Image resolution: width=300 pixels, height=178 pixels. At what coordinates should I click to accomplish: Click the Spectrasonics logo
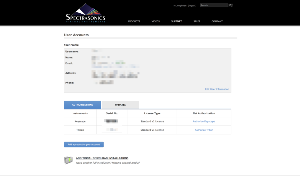click(85, 13)
